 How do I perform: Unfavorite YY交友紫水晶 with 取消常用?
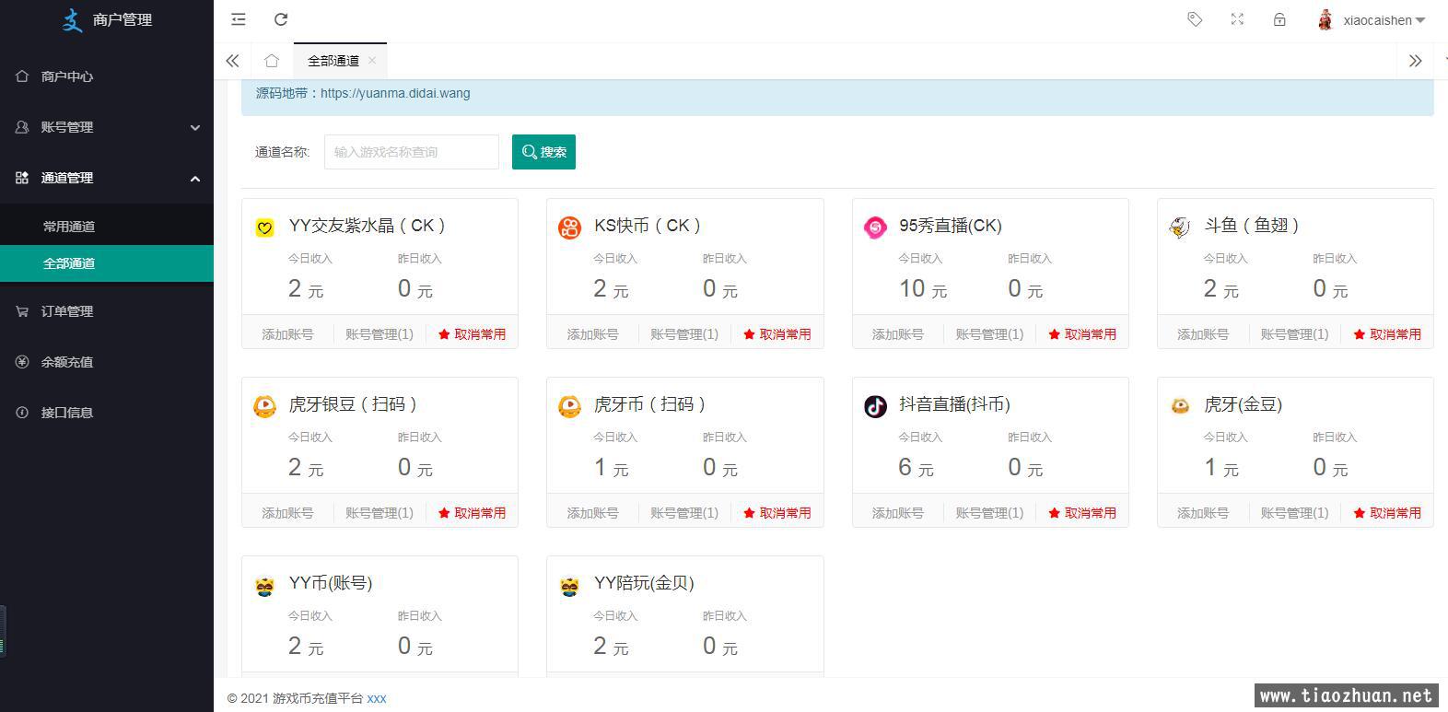click(472, 334)
